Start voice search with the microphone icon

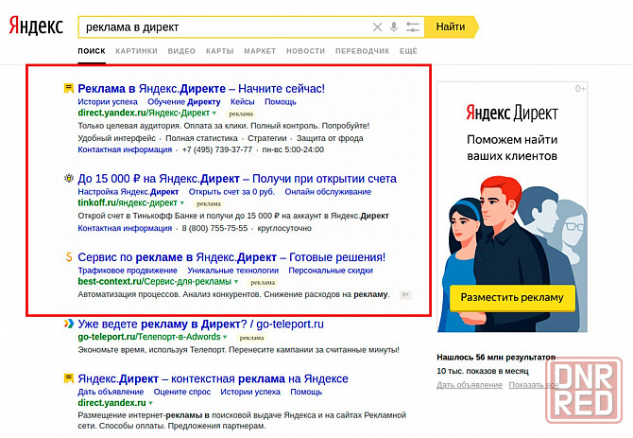click(394, 27)
